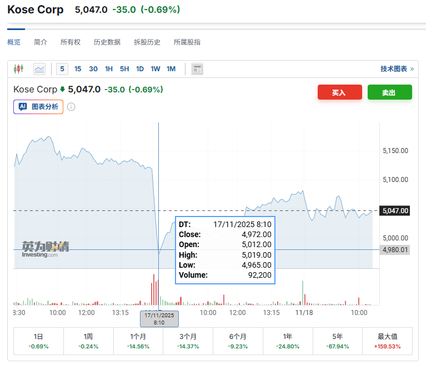Open the news panel icon in toolbar
426x369 pixels.
point(197,69)
